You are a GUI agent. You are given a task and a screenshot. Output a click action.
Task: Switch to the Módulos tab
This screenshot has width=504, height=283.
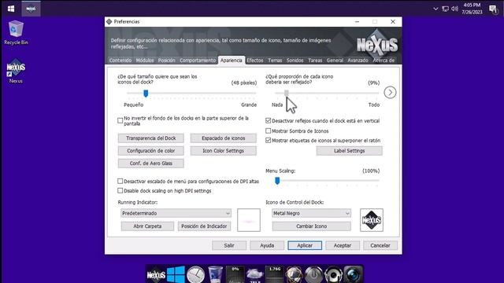[x=145, y=61]
